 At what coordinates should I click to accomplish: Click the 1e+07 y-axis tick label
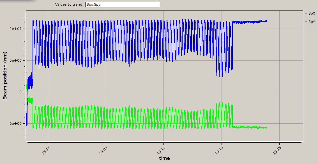(x=17, y=29)
